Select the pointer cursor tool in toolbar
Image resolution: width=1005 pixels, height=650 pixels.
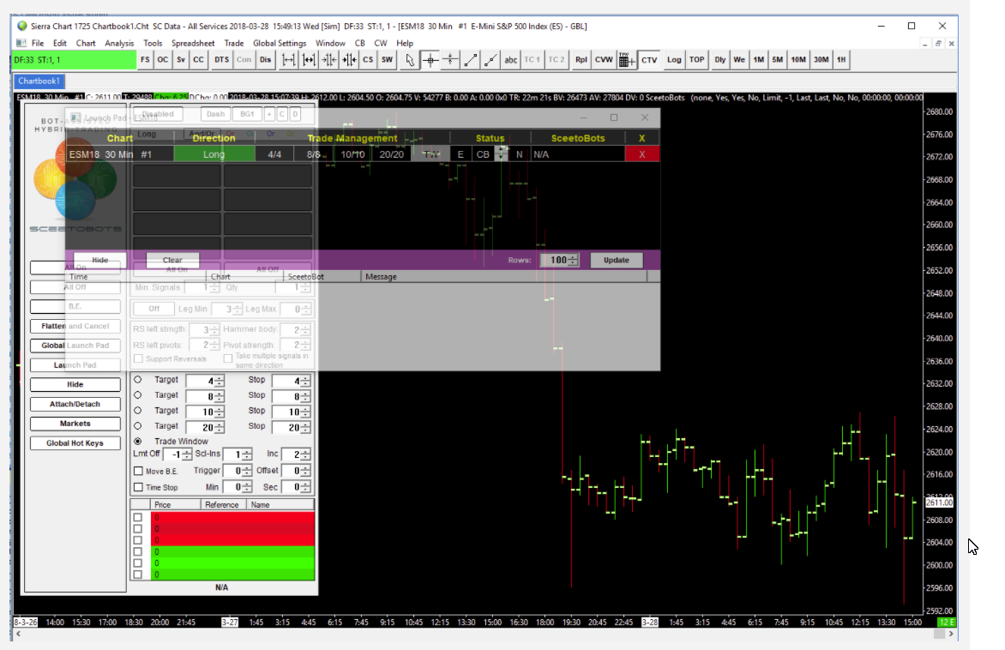pyautogui.click(x=410, y=60)
